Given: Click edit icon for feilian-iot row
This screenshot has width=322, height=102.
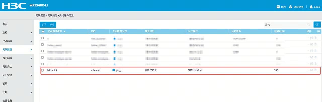Looking at the screenshot, I should 312,70.
